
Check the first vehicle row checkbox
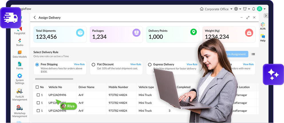[38, 95]
